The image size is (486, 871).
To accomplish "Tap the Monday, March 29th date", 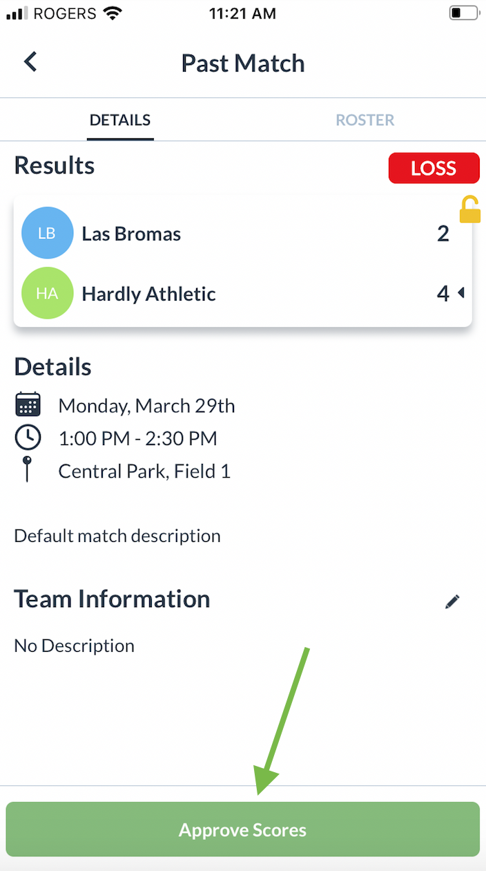I will [146, 406].
